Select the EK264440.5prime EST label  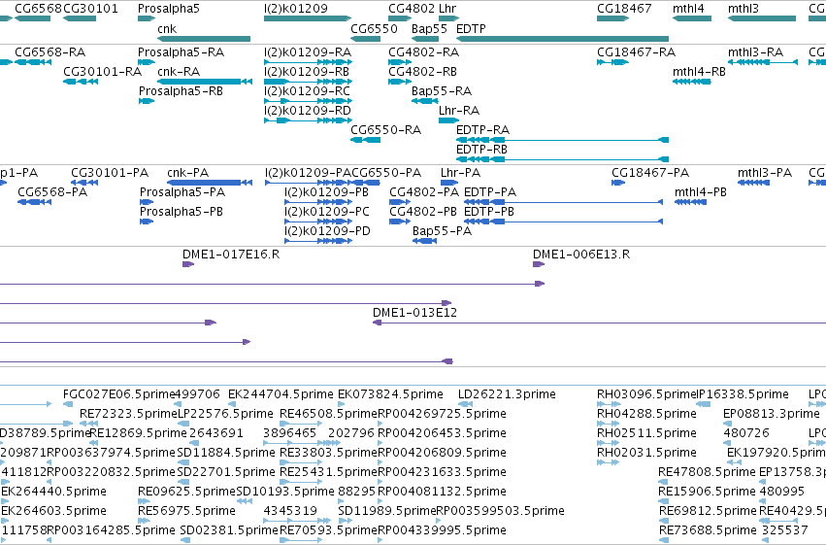pos(53,492)
